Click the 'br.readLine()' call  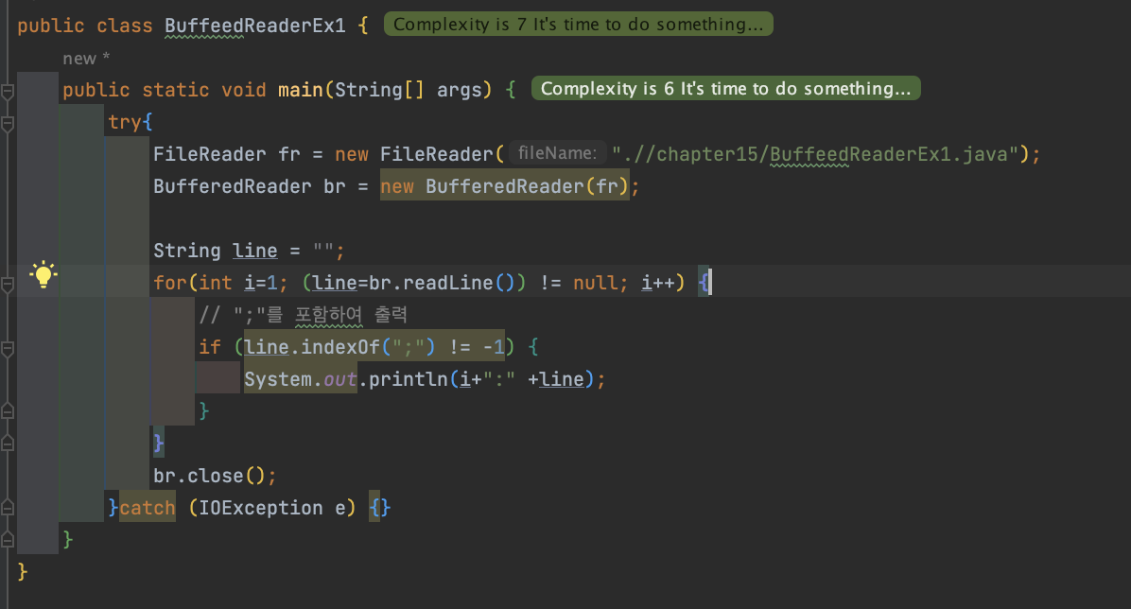pos(441,283)
